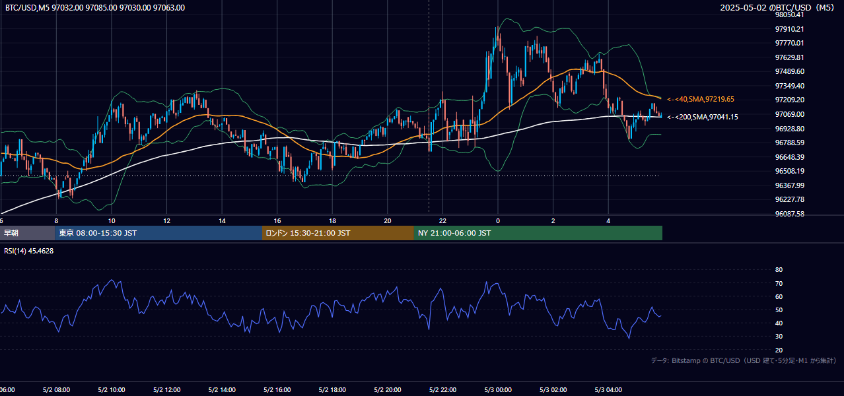Click RSI axis level 20
Screen dimensions: 844x396
779,350
